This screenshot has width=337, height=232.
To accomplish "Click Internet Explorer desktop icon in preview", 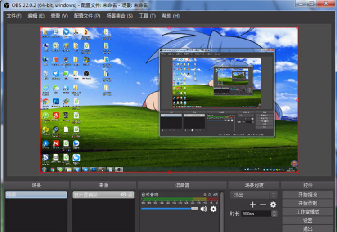I will 45,88.
